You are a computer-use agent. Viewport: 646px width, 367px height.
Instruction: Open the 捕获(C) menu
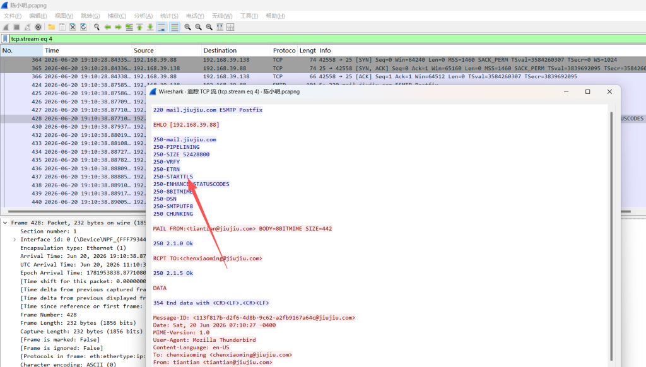(117, 16)
